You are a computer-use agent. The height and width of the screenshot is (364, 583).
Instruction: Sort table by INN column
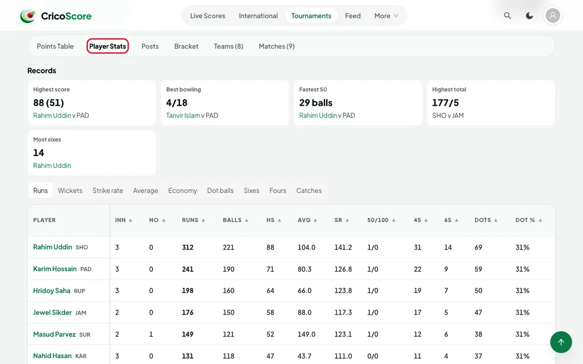click(x=124, y=220)
